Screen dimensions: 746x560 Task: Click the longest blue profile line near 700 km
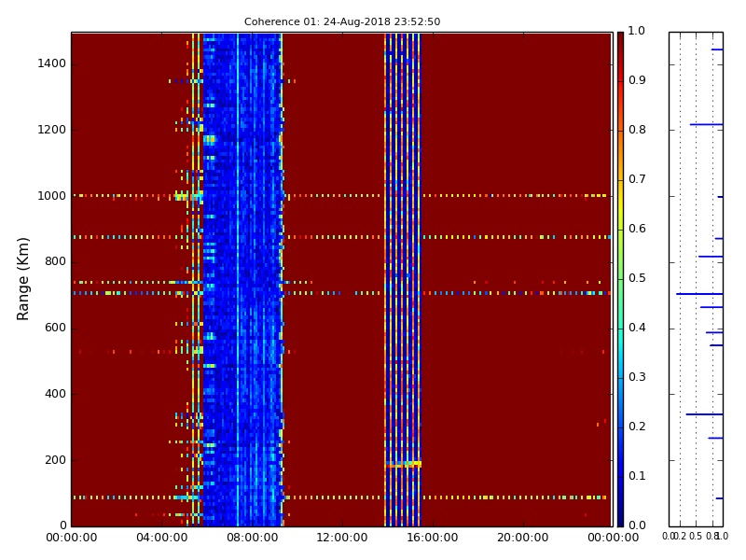[699, 294]
